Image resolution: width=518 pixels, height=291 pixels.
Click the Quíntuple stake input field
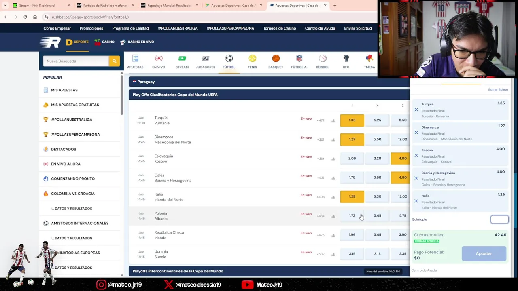coord(499,219)
